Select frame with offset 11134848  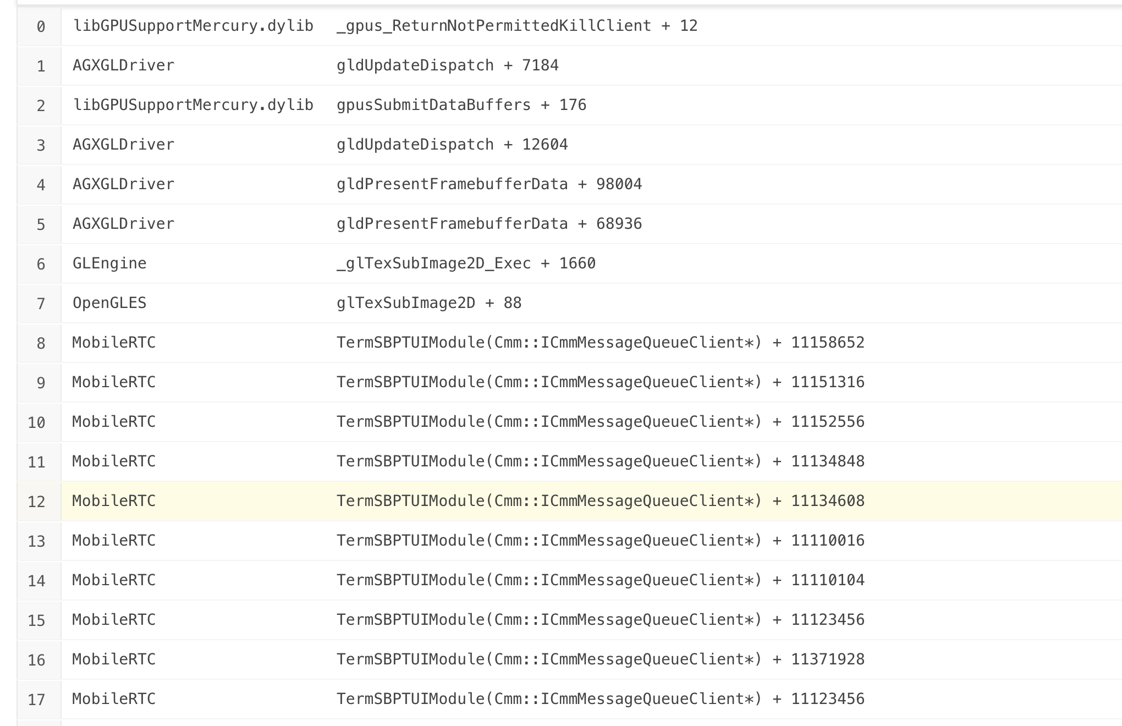600,461
